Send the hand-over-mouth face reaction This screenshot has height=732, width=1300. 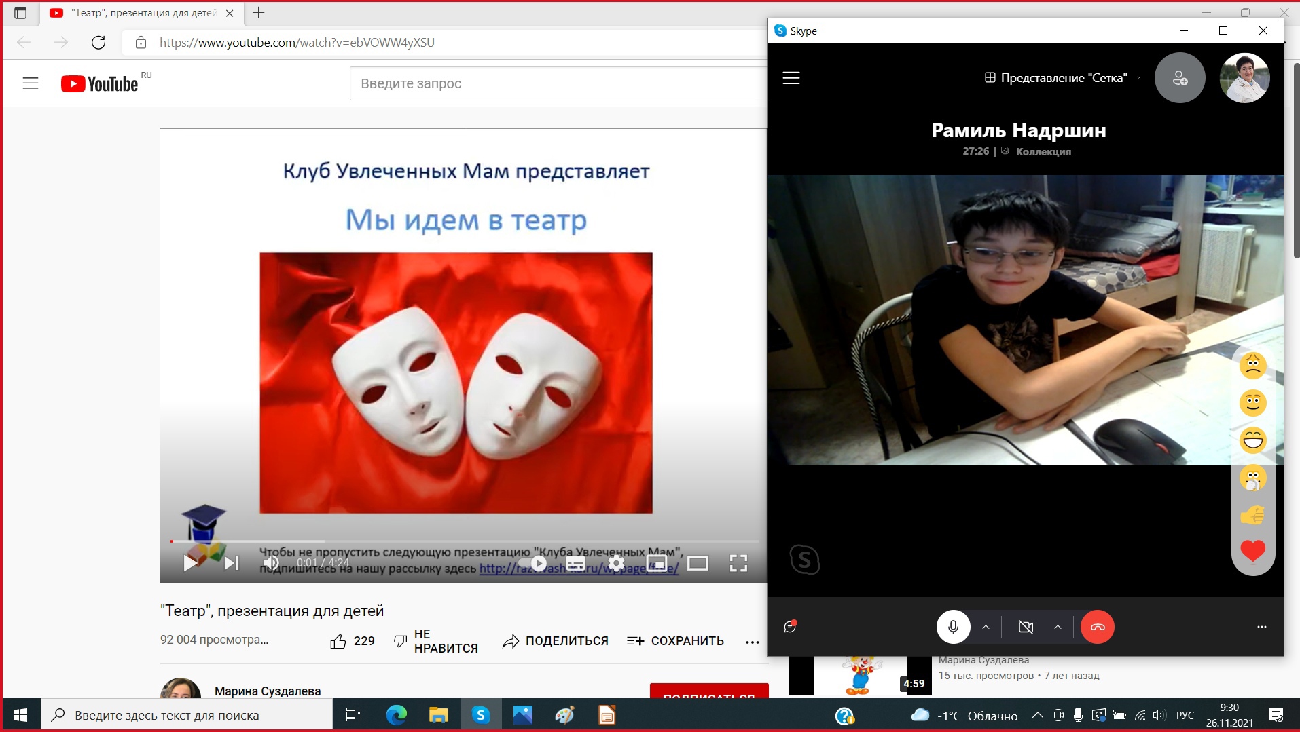click(x=1252, y=478)
